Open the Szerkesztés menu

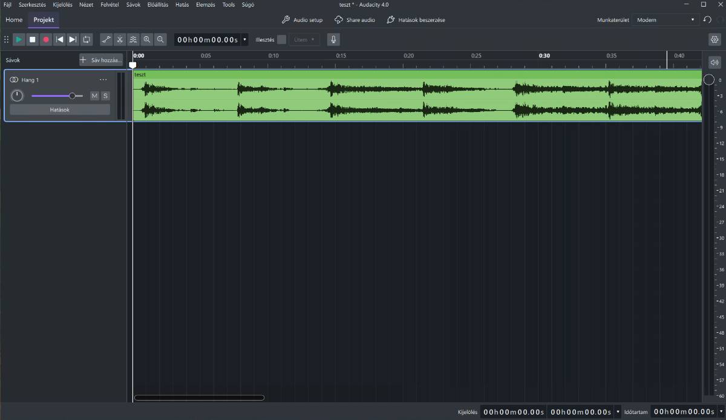coord(32,5)
